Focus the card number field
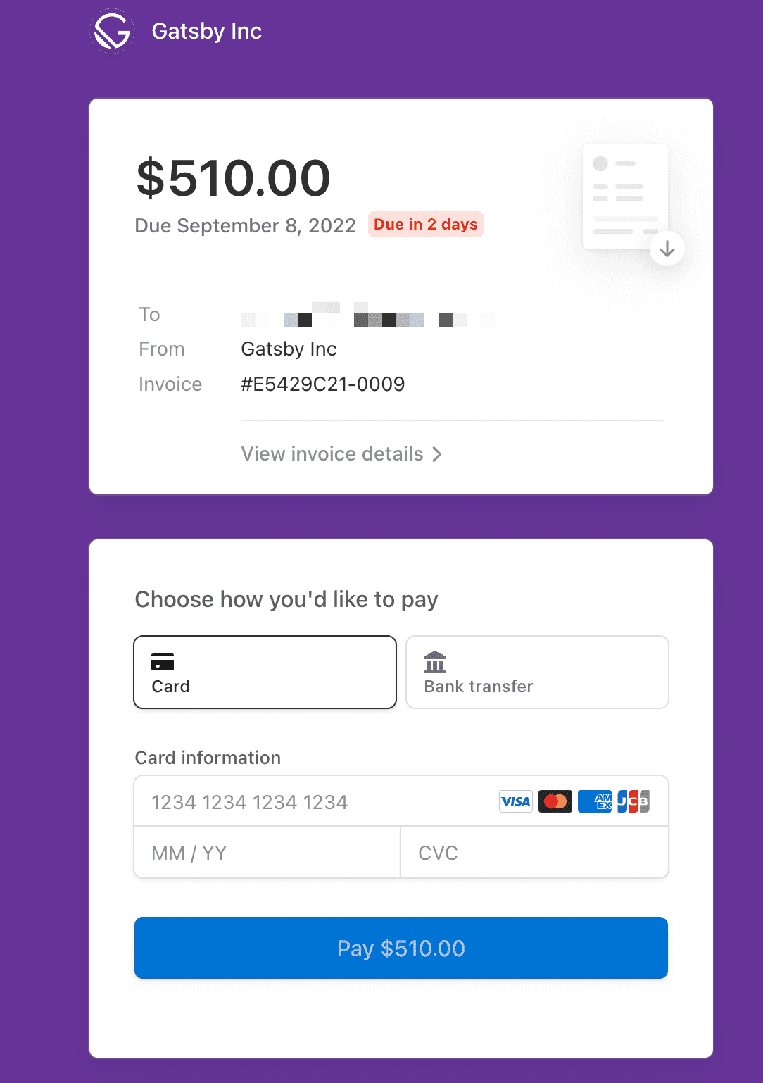Image resolution: width=763 pixels, height=1083 pixels. click(x=401, y=801)
